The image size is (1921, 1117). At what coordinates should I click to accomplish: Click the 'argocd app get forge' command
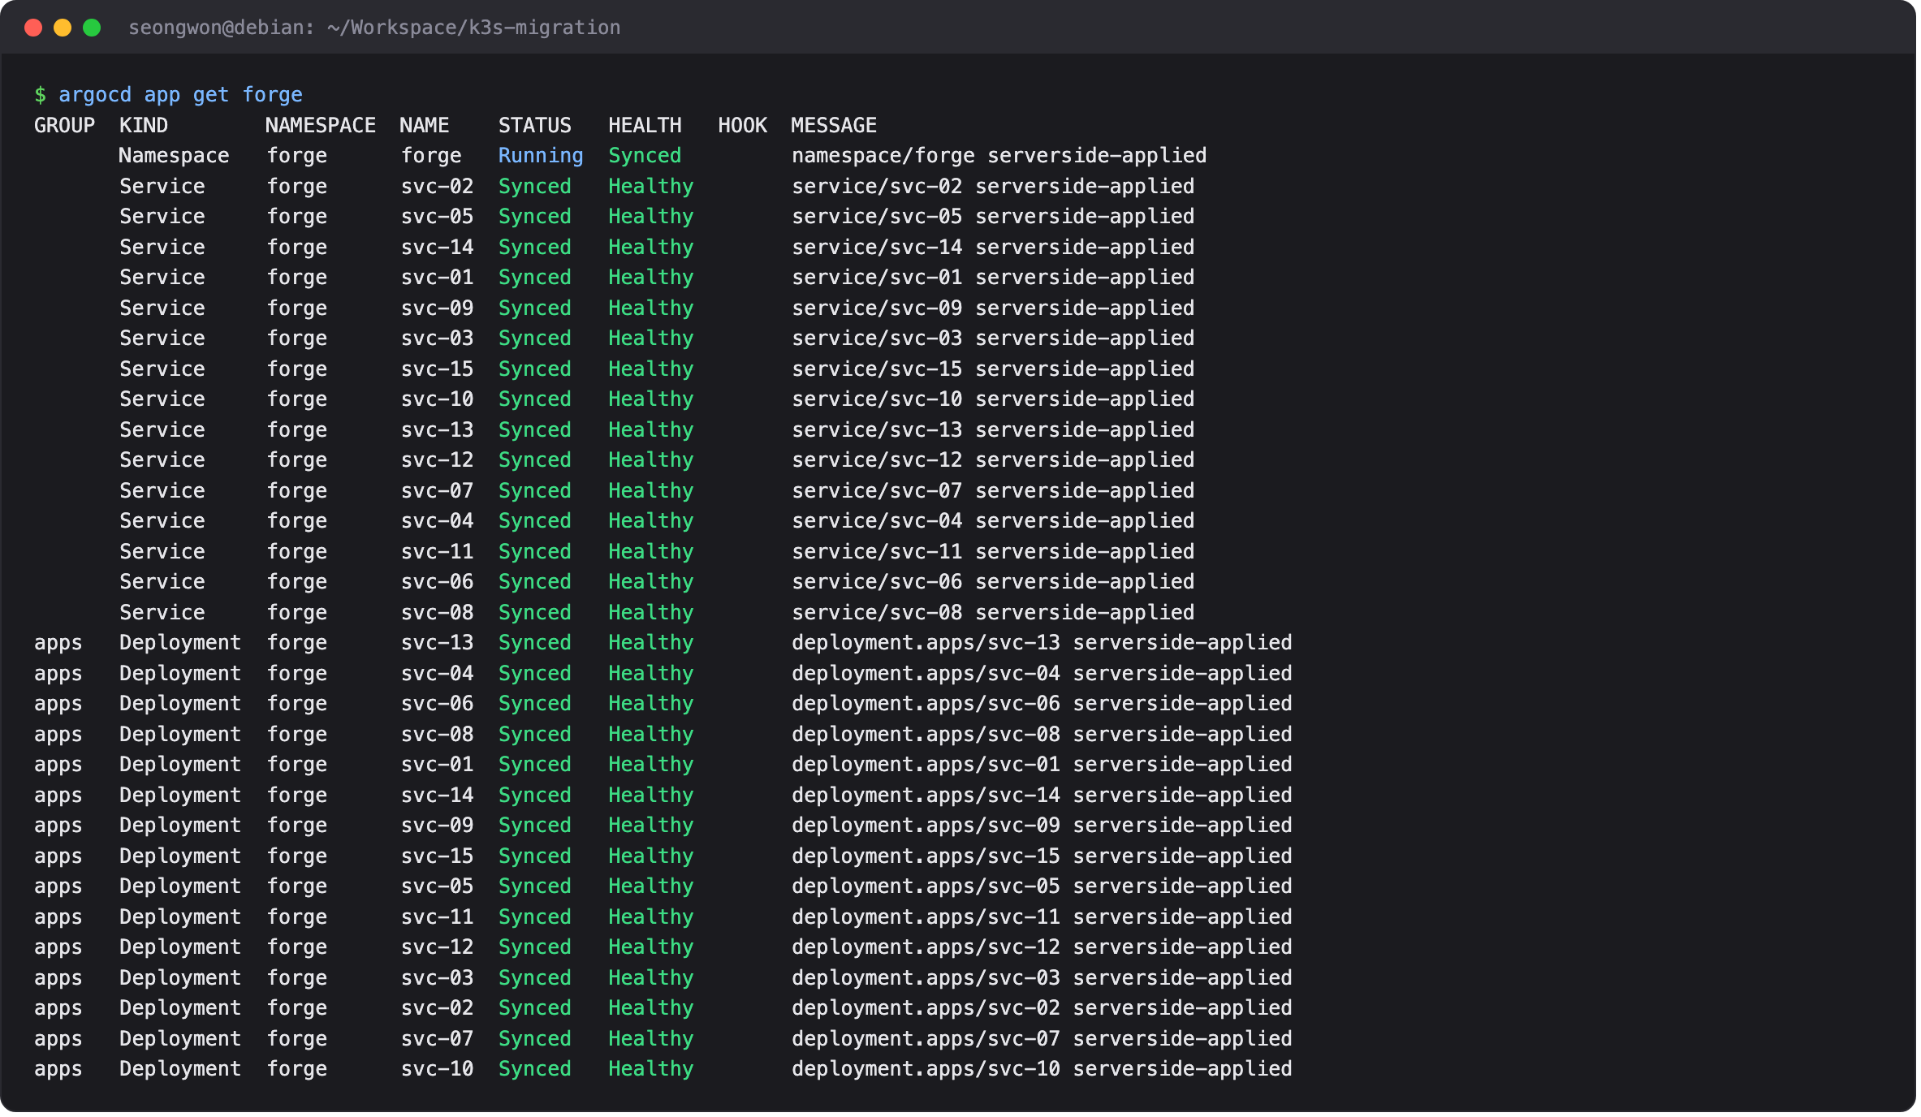(180, 95)
